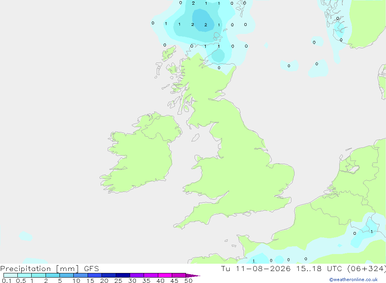386x283 pixels.
Task: Click the legend label '10'
Action: (76, 281)
